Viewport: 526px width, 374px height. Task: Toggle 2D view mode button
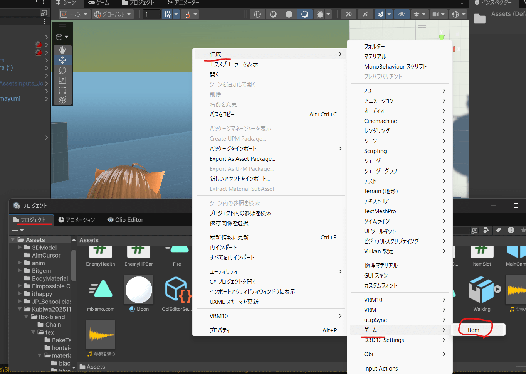(348, 14)
